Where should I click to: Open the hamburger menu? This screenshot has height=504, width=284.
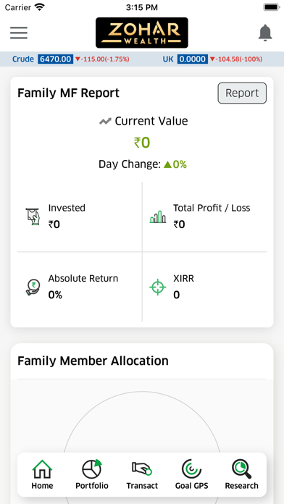(19, 33)
